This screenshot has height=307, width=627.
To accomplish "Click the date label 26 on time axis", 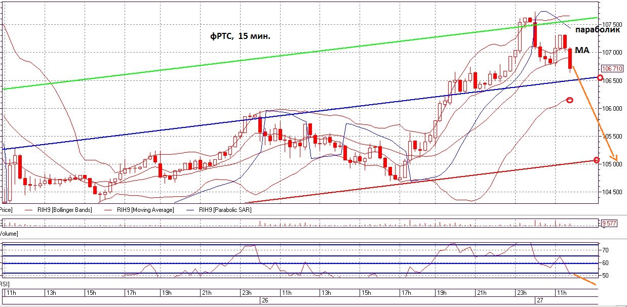I will coord(264,300).
